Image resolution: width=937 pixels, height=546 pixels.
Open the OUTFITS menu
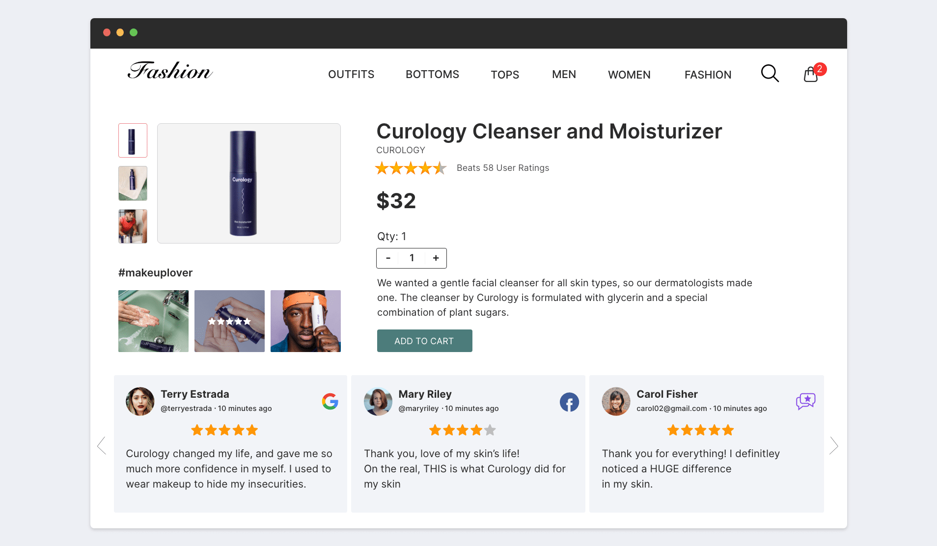tap(351, 75)
